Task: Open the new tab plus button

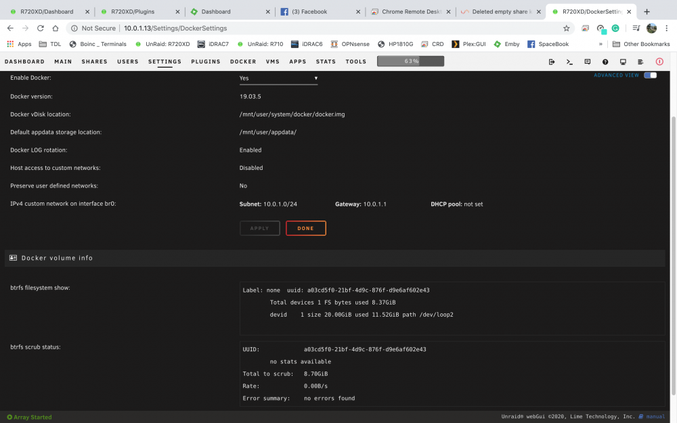Action: pyautogui.click(x=647, y=12)
